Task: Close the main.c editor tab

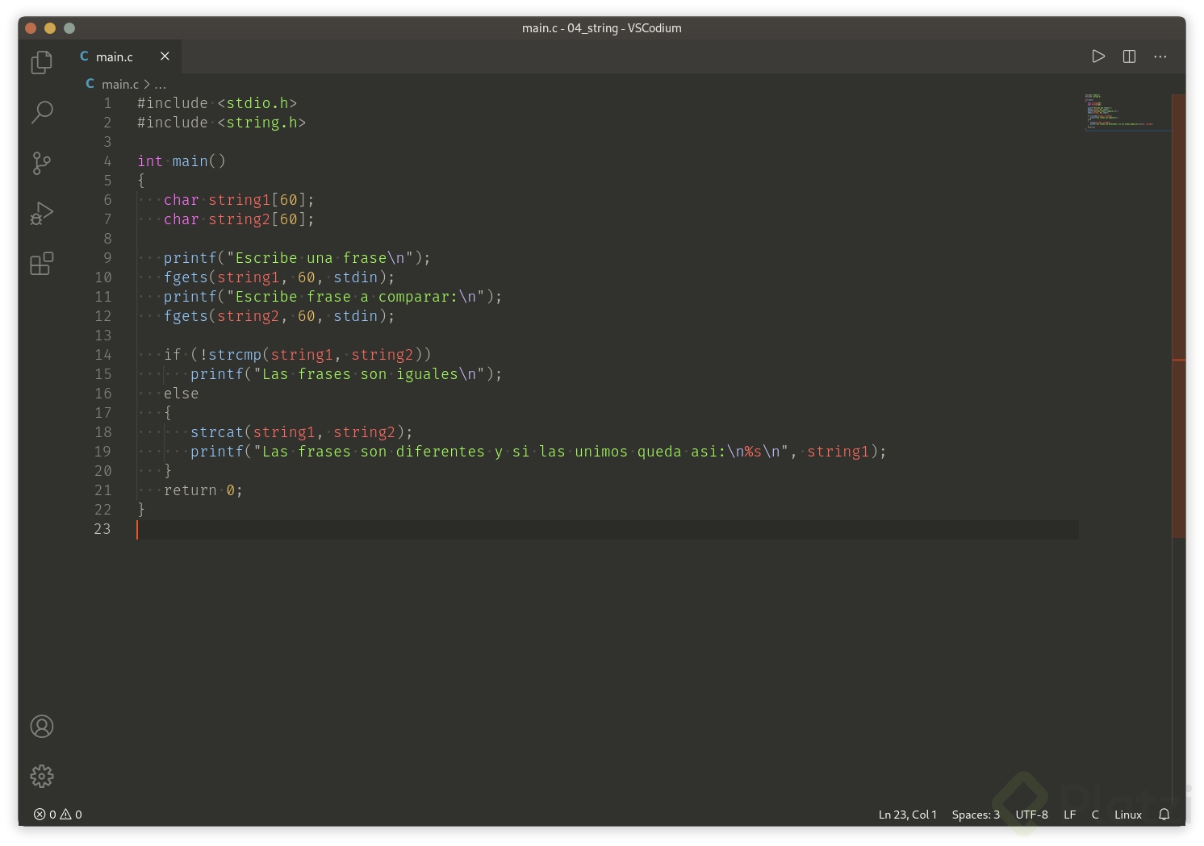Action: [165, 56]
